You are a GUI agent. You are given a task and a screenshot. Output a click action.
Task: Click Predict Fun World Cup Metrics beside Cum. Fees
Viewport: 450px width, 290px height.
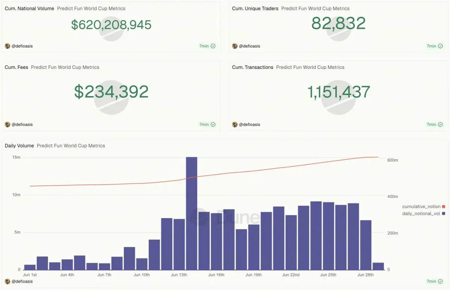click(x=65, y=67)
